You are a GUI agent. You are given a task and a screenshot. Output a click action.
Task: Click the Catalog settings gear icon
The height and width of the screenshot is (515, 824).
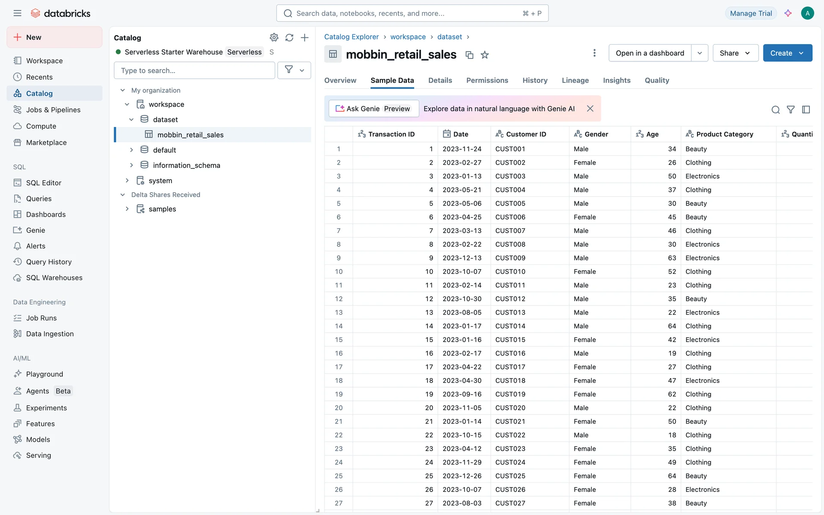274,37
